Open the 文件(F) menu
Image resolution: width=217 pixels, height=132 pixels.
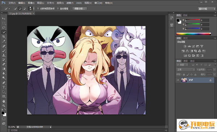(12, 3)
